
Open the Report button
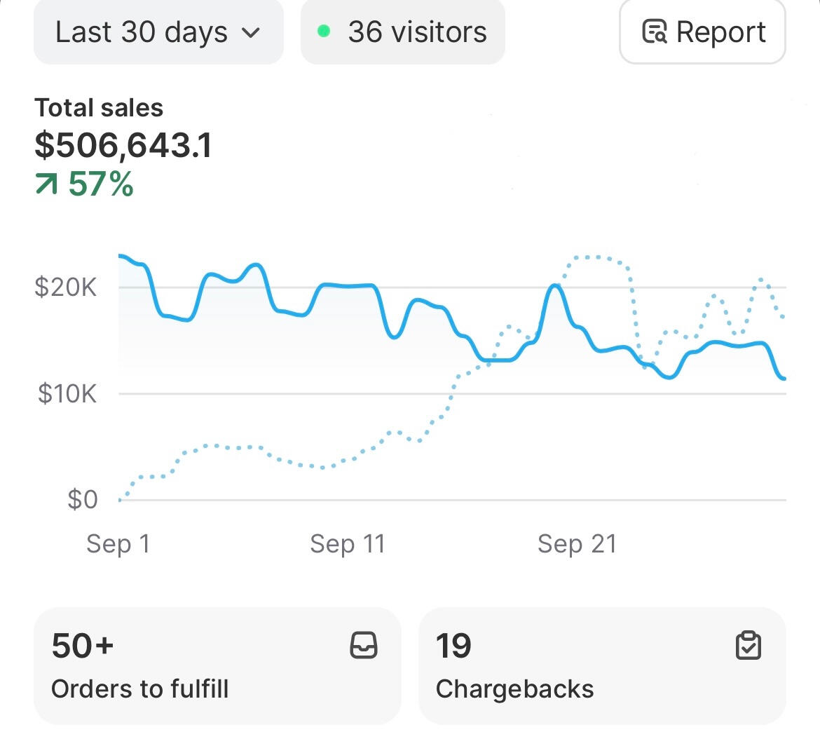pos(702,33)
